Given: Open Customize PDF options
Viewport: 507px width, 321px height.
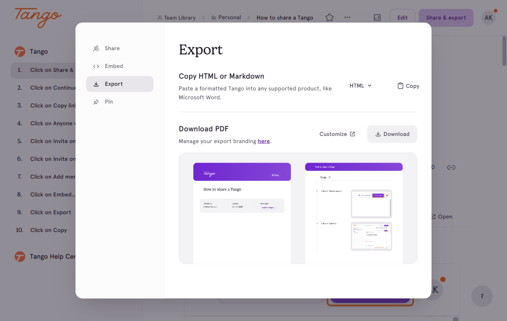Looking at the screenshot, I should (x=337, y=134).
